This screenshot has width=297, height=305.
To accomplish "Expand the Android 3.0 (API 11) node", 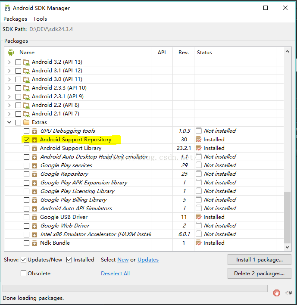I will click(x=9, y=79).
